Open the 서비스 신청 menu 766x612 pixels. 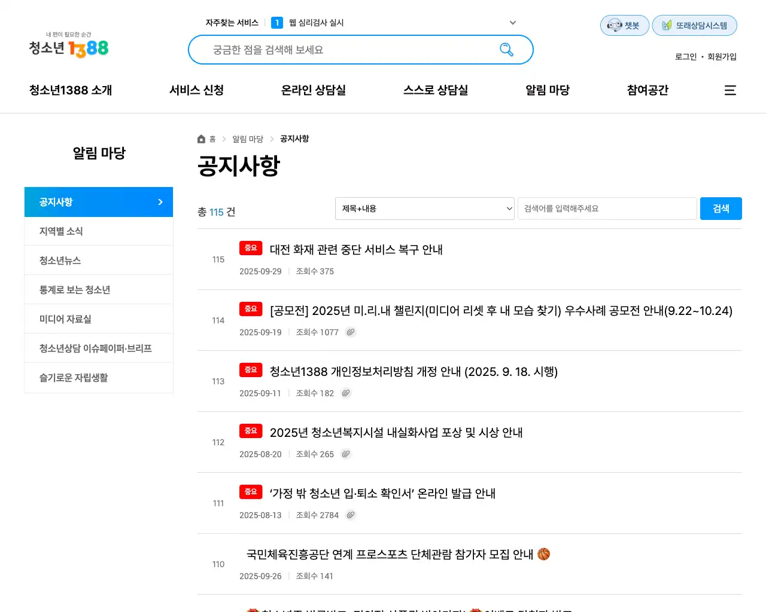(196, 90)
